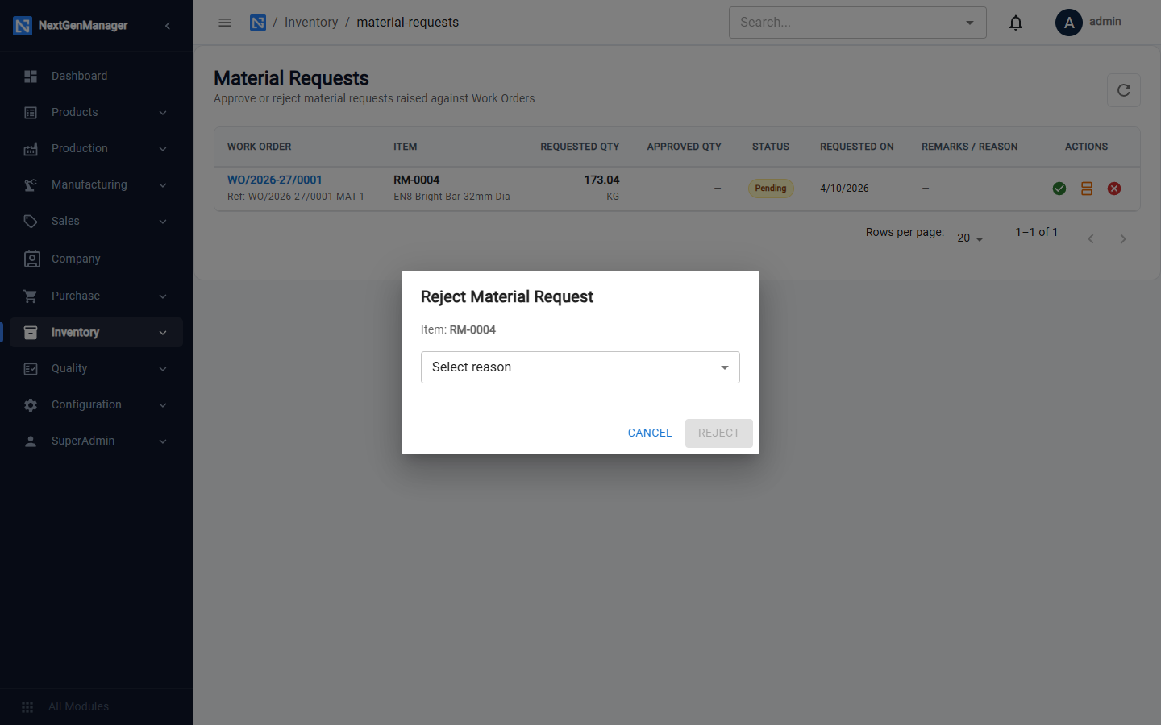Expand the Production menu
This screenshot has height=725, width=1161.
[x=96, y=148]
